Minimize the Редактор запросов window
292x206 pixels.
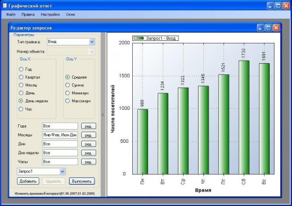tap(260, 28)
